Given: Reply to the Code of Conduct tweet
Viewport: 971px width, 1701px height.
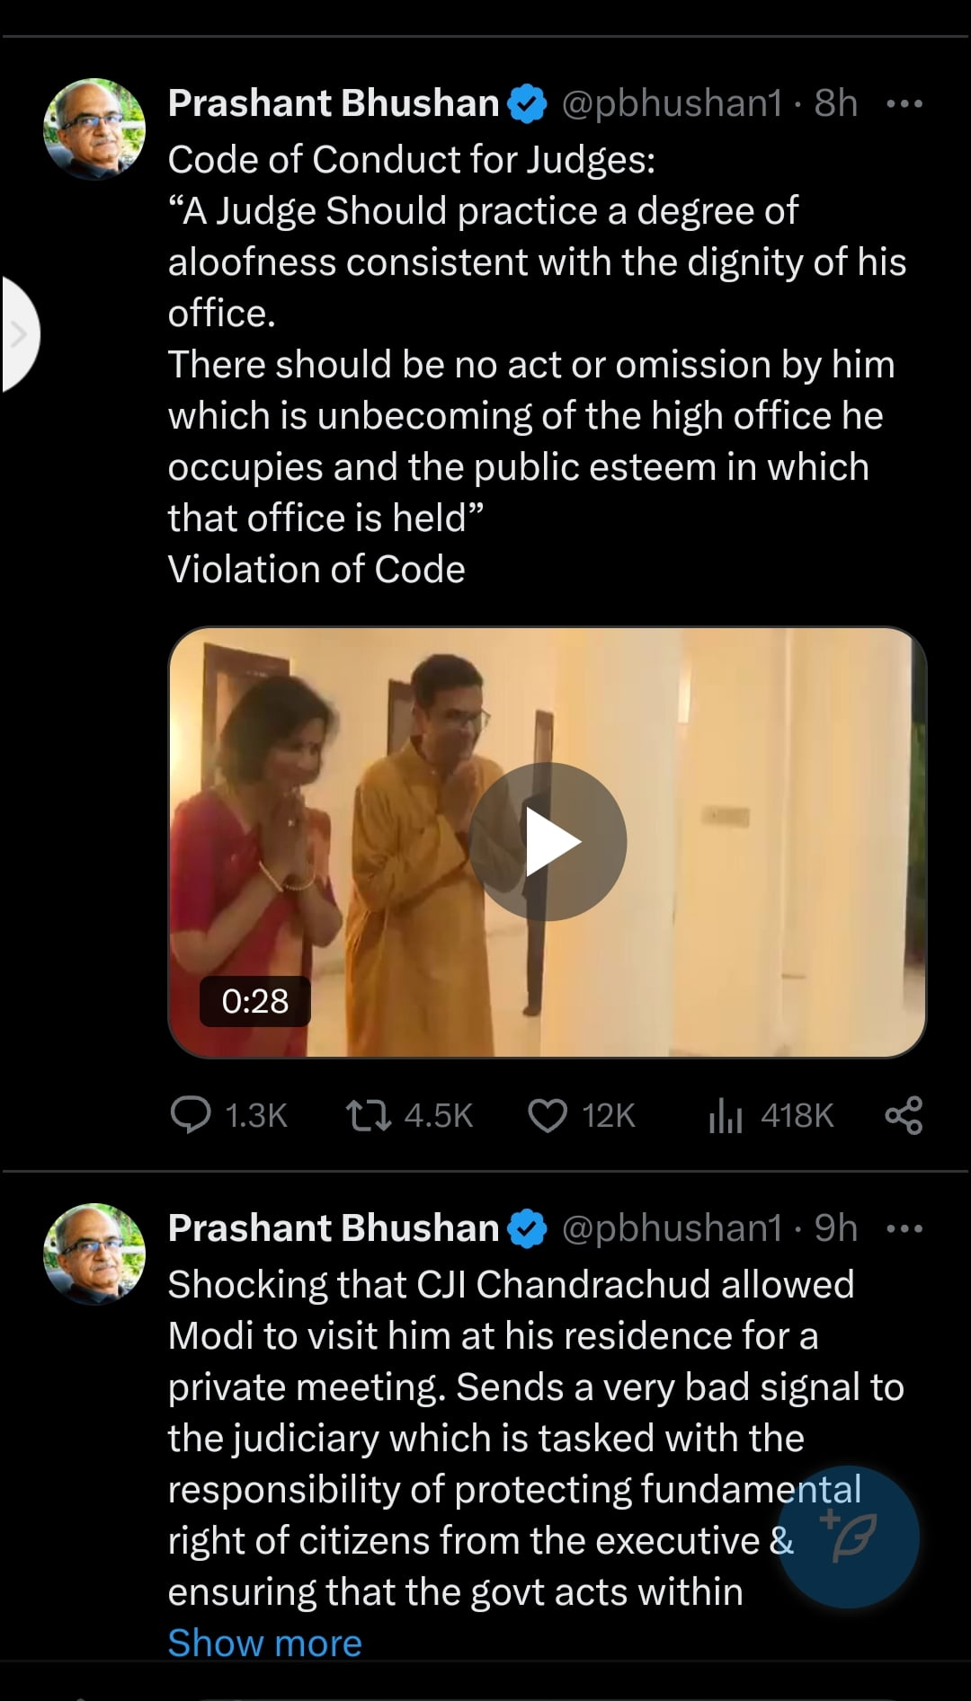Looking at the screenshot, I should tap(191, 1115).
